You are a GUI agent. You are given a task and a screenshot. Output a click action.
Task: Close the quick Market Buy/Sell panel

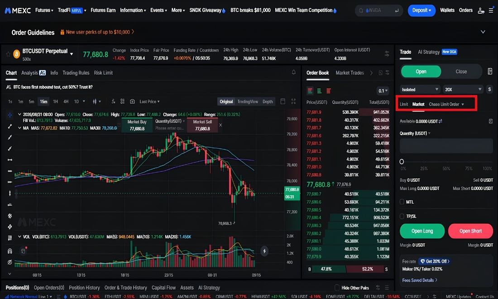tap(220, 125)
